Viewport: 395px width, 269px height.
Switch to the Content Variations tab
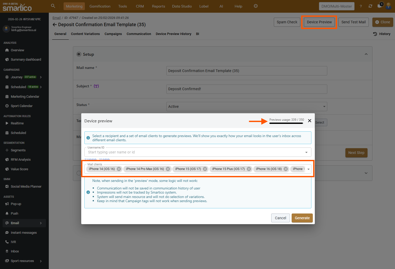click(85, 34)
